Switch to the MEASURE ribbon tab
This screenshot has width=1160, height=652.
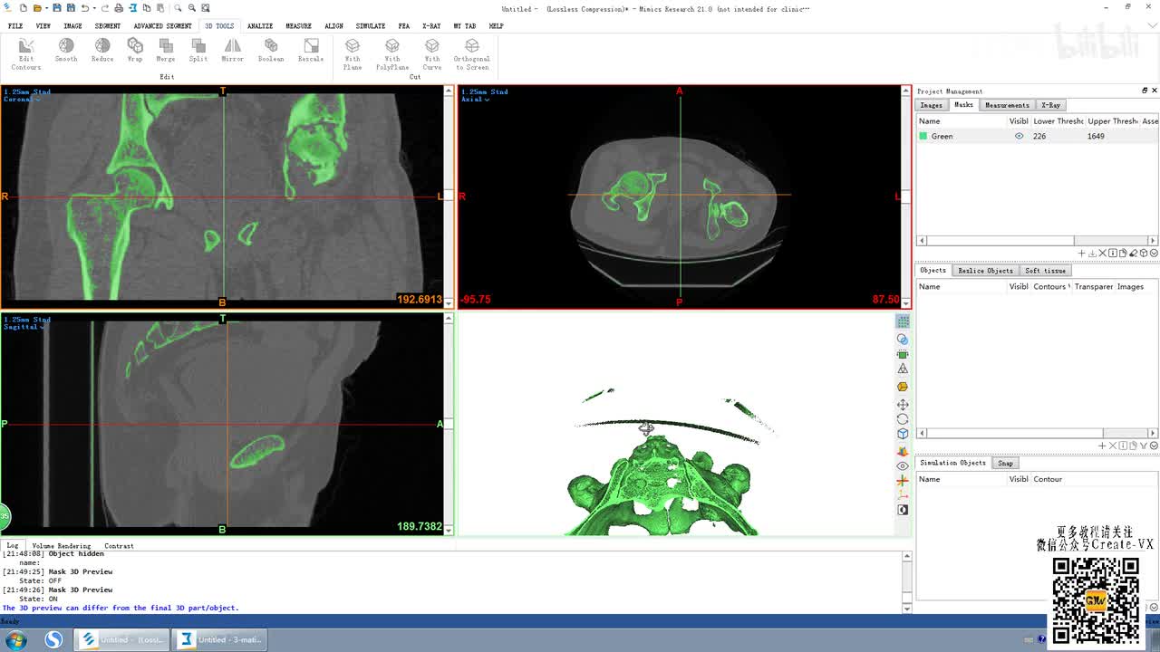pyautogui.click(x=298, y=26)
